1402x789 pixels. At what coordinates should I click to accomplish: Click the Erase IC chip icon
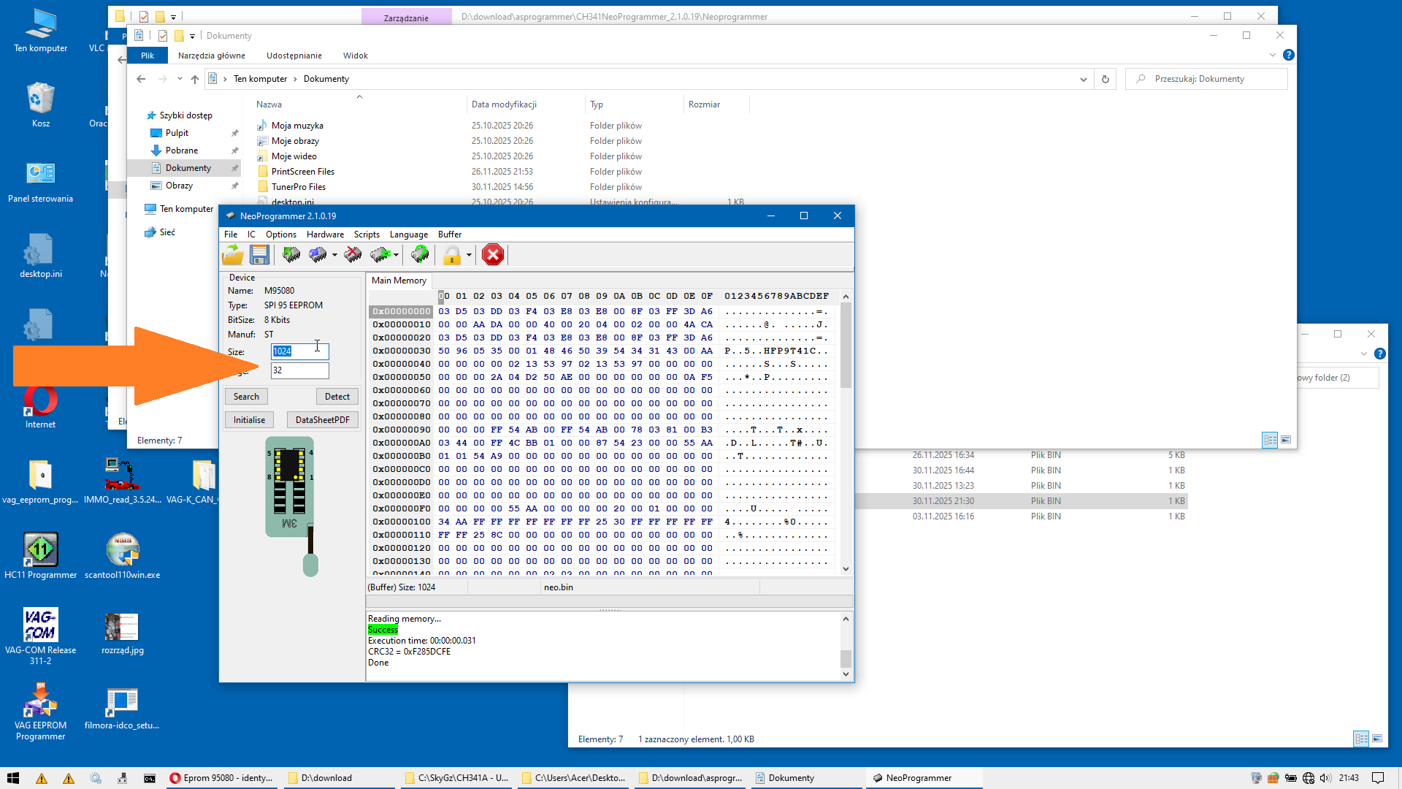point(353,255)
